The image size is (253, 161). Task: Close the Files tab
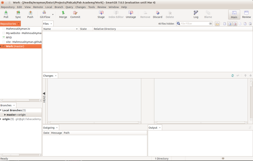[51, 24]
